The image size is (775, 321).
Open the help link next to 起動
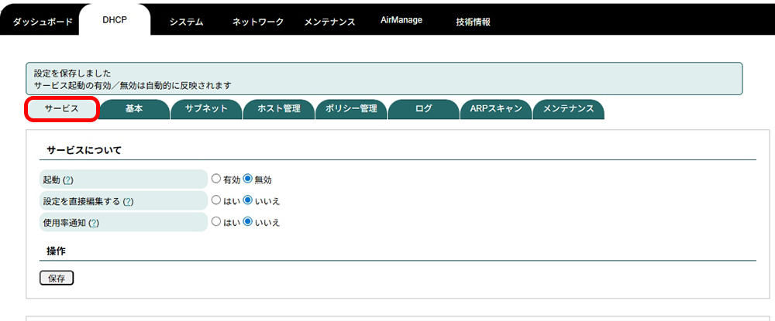point(68,179)
